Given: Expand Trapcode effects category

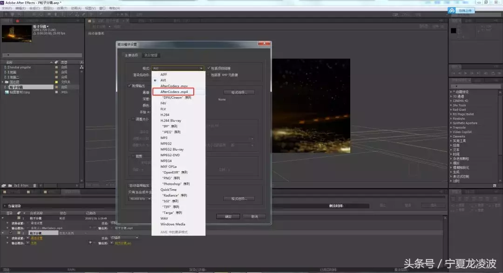Looking at the screenshot, I should pos(451,127).
